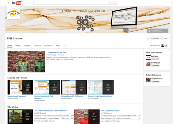Open Getting Started with FME Desktop thumbnail
This screenshot has width=173, height=124.
click(x=47, y=87)
